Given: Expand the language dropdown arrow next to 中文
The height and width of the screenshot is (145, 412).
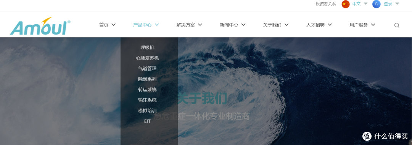Looking at the screenshot, I should (365, 4).
